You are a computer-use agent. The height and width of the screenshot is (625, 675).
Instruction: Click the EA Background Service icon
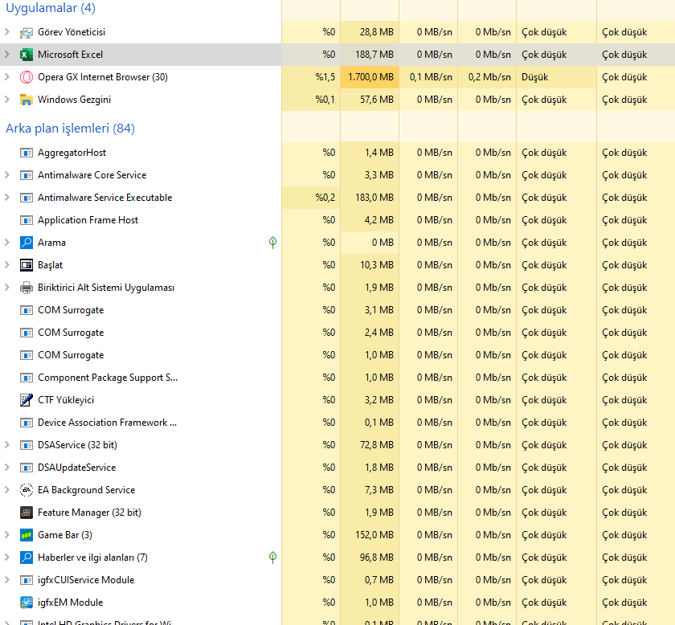point(27,490)
